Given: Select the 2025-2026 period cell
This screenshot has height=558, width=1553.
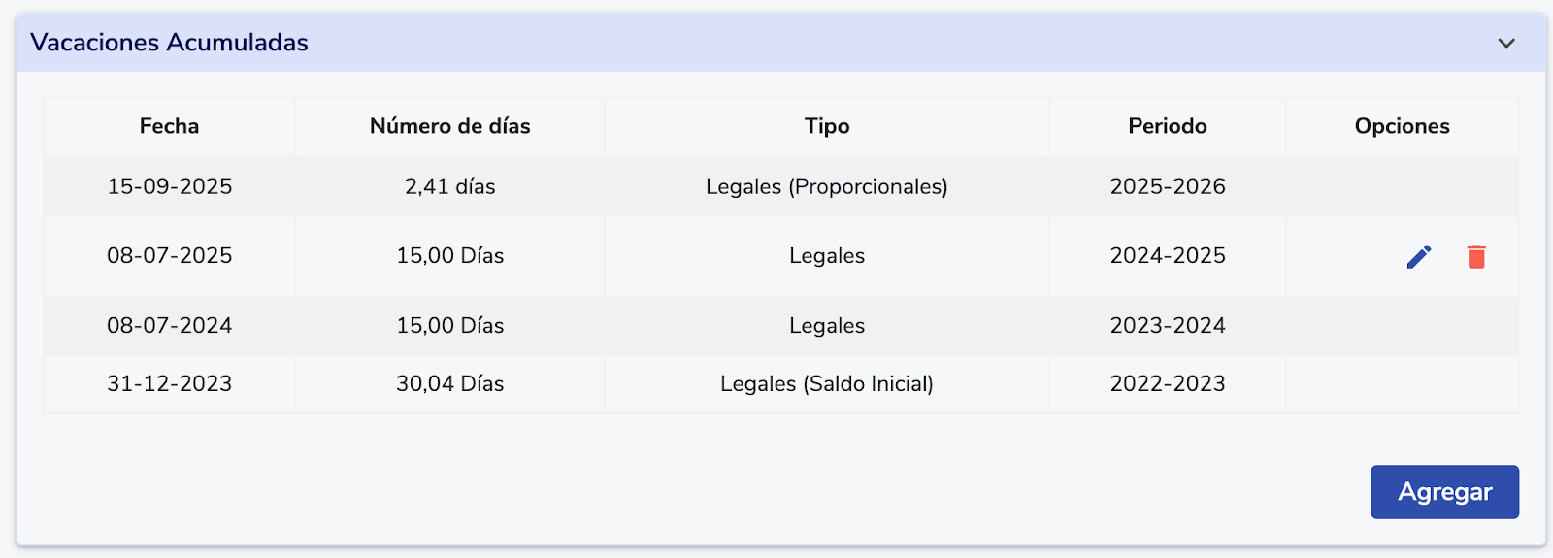Looking at the screenshot, I should pos(1168,186).
